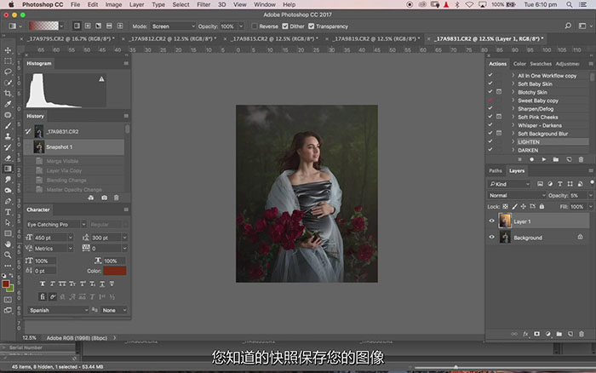
Task: Select Snapshot 1 in History panel
Action: pyautogui.click(x=59, y=146)
